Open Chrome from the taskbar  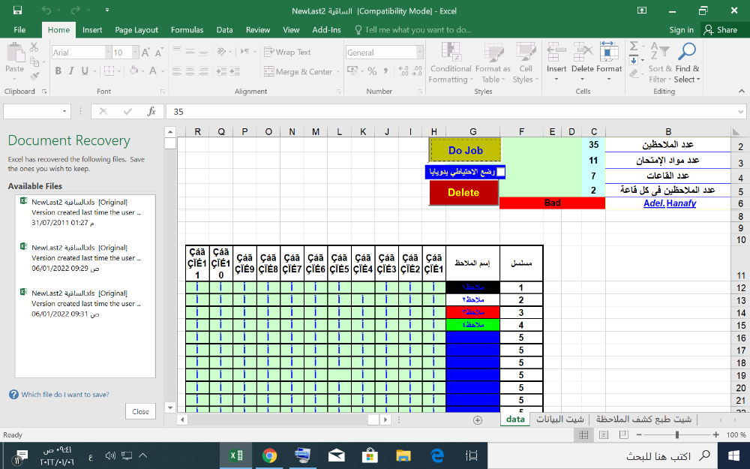pos(269,455)
